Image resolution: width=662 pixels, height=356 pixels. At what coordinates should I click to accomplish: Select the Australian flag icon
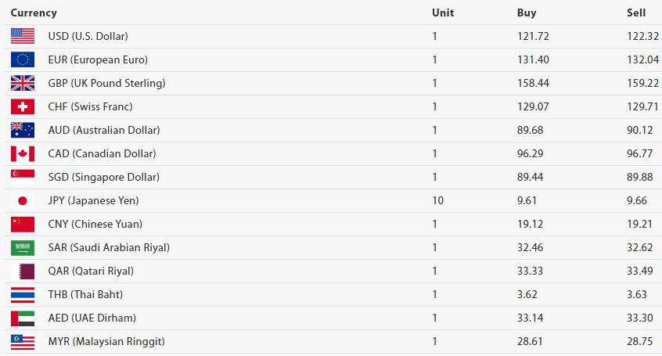tap(23, 130)
